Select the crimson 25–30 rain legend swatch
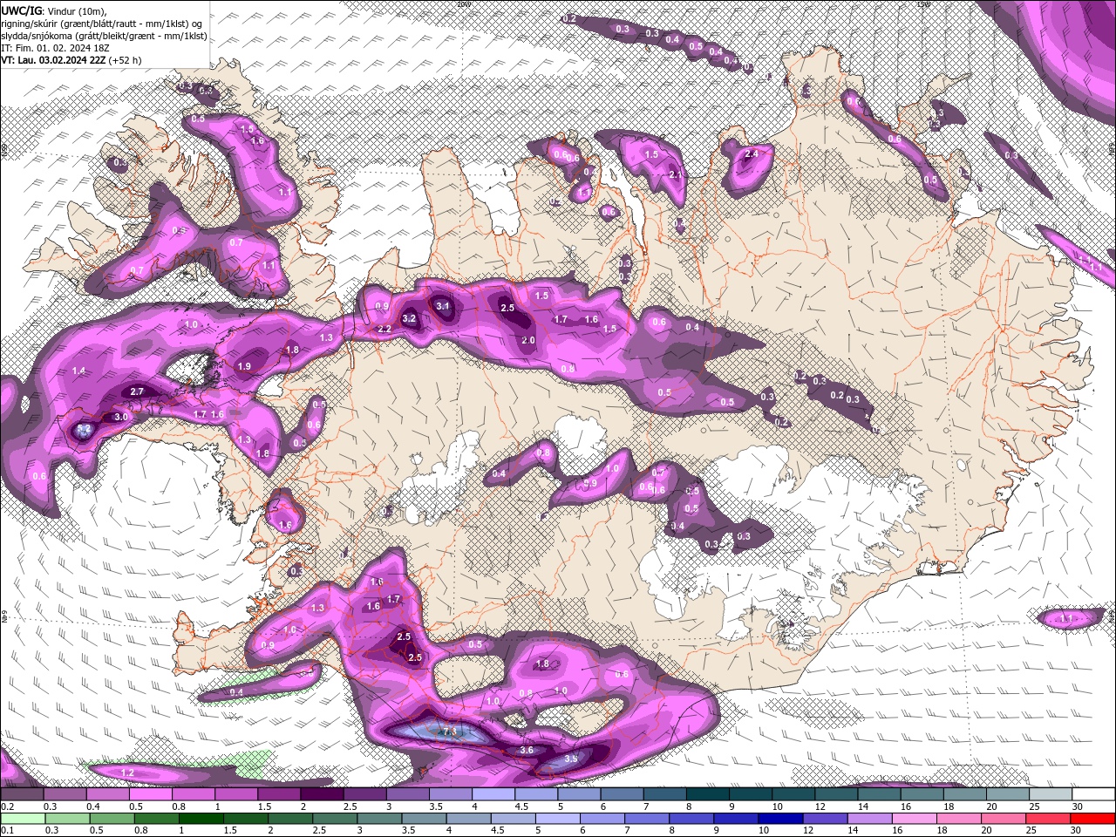Viewport: 1116px width, 837px height. pos(1048,819)
